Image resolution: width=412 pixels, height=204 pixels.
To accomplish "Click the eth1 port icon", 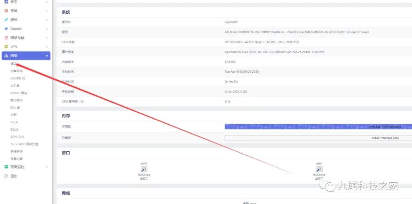I will coord(319,169).
